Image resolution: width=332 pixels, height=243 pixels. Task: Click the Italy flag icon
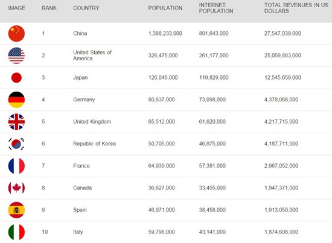click(x=16, y=232)
